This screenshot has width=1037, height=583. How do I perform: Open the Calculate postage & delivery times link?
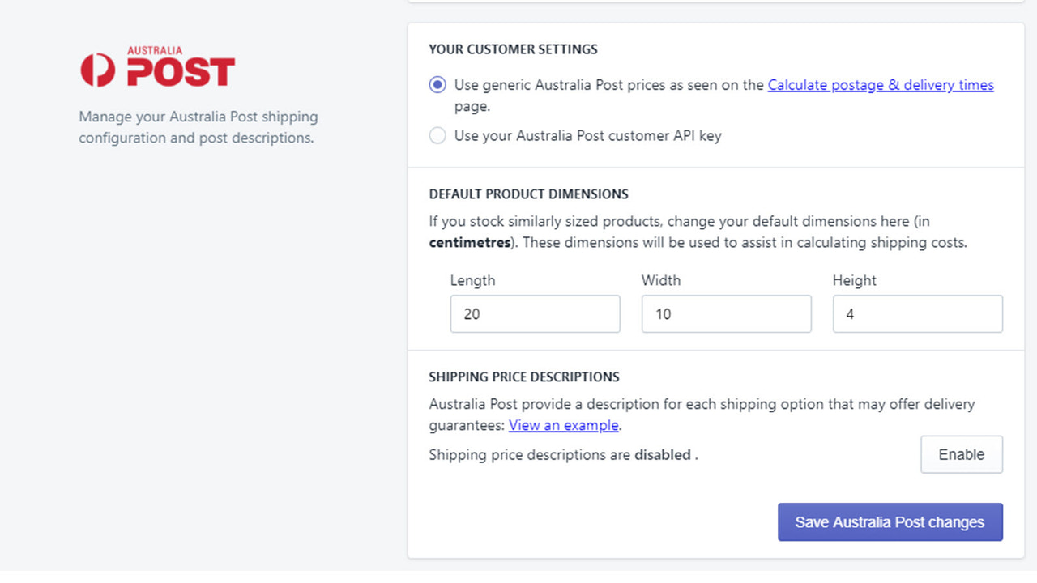click(880, 84)
